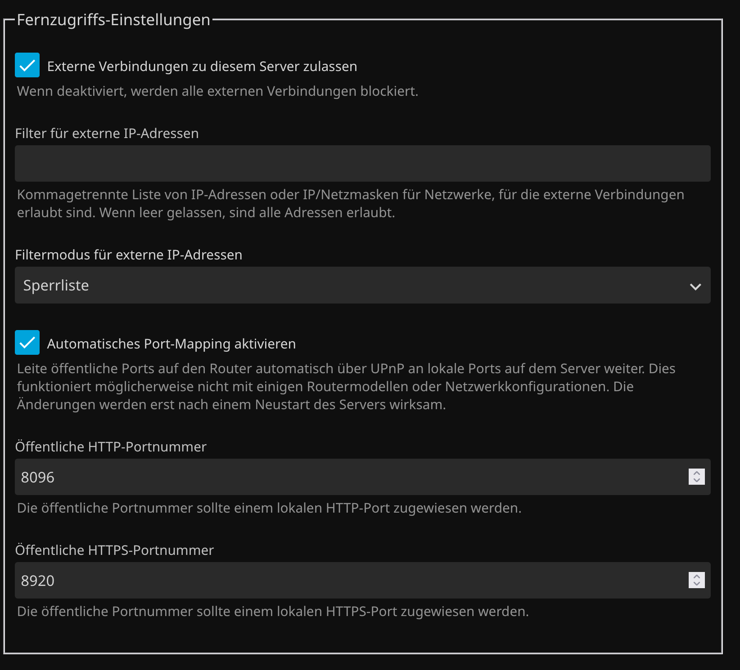Screen dimensions: 740x670
Task: Focus the 'Filter für externe IP-Adressen' text field
Action: click(362, 164)
